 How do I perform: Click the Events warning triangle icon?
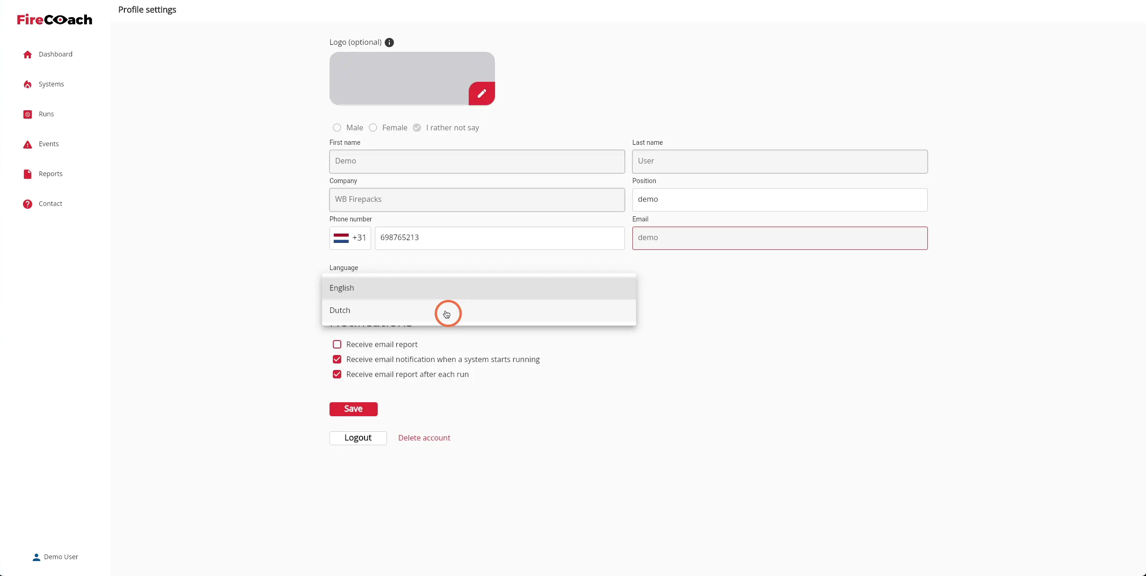pos(28,144)
